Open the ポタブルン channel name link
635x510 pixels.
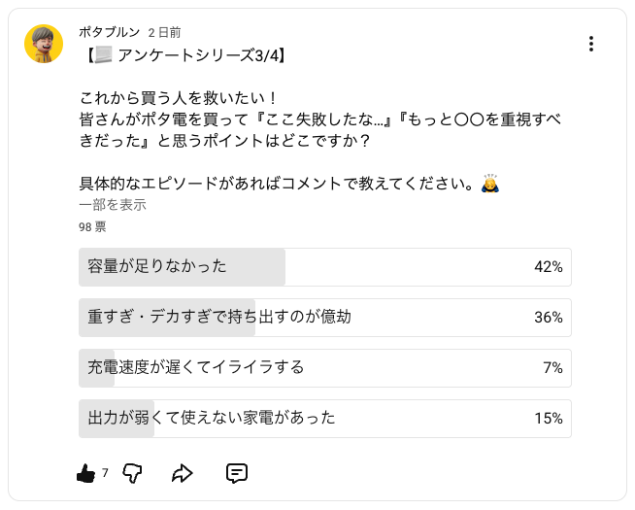pos(109,32)
